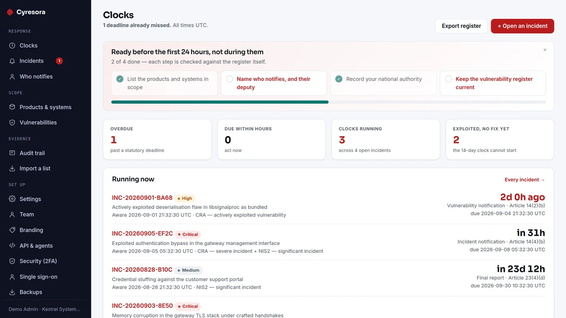
Task: Click the Vulnerabilities shield icon
Action: coord(12,122)
